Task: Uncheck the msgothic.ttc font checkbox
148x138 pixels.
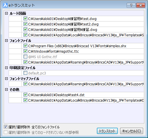Action: coord(25,51)
